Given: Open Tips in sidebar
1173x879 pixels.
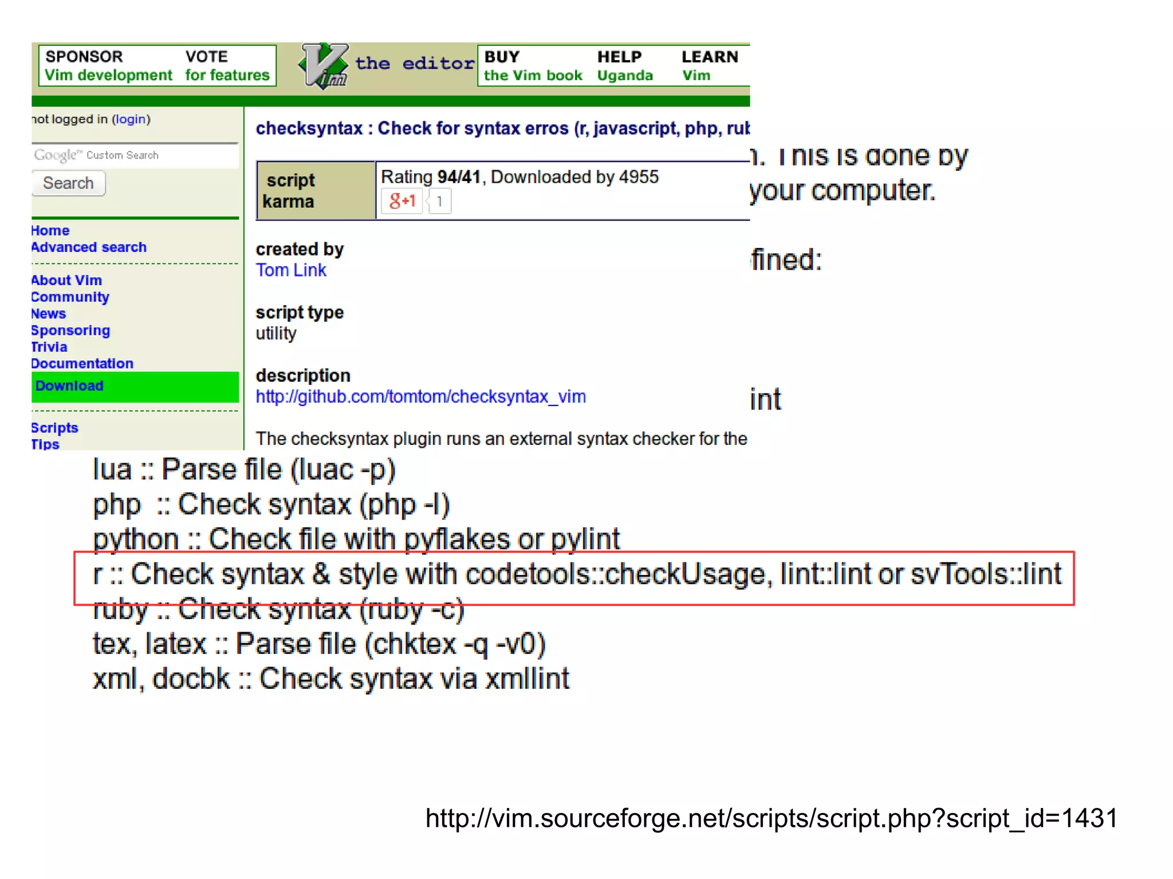Looking at the screenshot, I should (x=45, y=444).
